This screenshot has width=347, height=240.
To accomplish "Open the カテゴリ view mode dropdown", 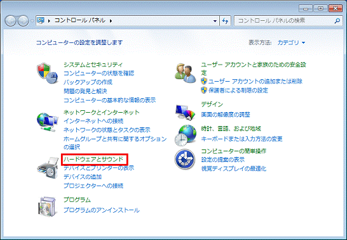I will 291,42.
